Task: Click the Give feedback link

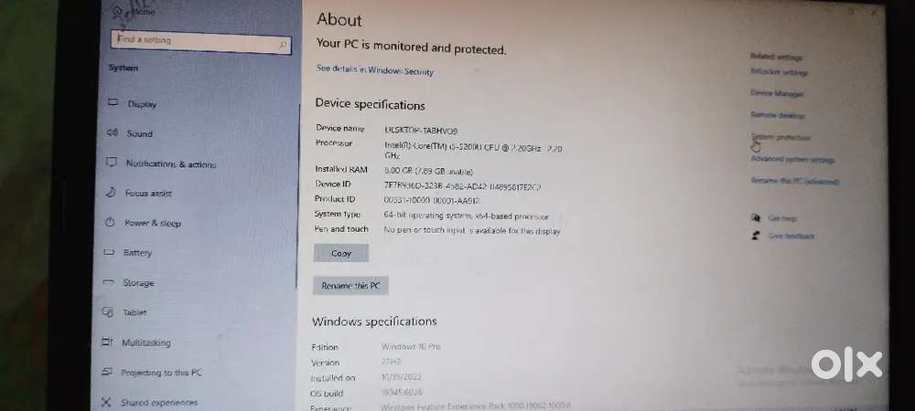Action: click(x=791, y=236)
